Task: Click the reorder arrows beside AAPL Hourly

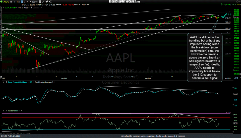Action: point(4,8)
